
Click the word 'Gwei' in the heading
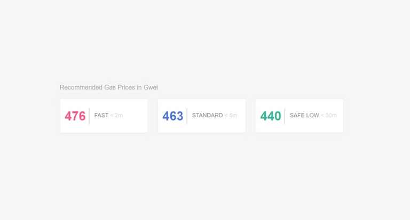151,87
